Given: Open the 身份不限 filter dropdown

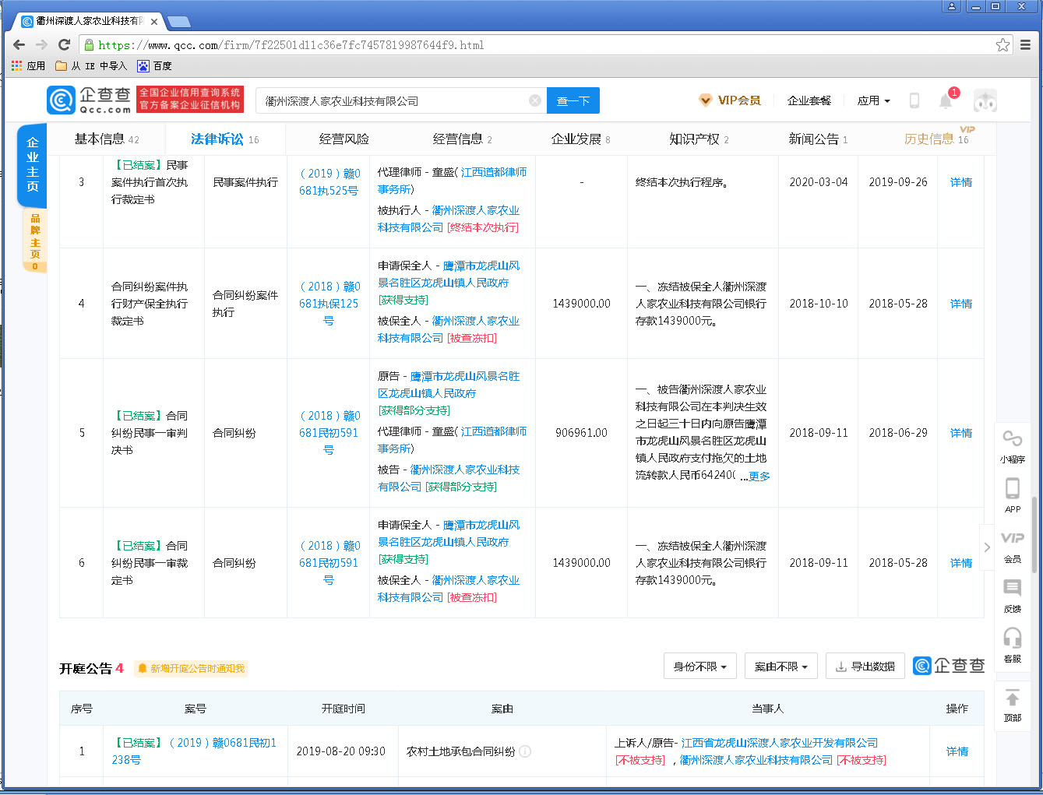Looking at the screenshot, I should (700, 667).
